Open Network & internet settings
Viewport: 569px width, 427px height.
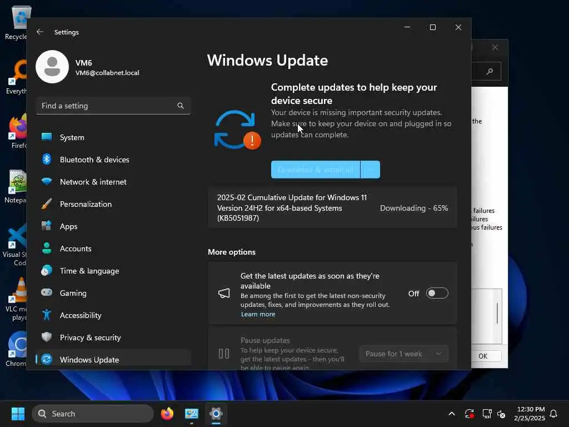pyautogui.click(x=113, y=182)
